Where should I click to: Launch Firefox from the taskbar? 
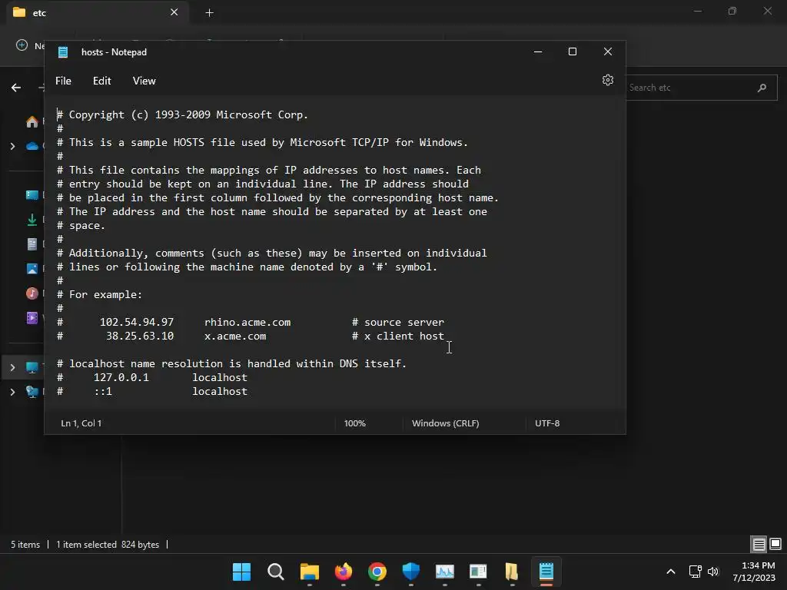click(344, 572)
